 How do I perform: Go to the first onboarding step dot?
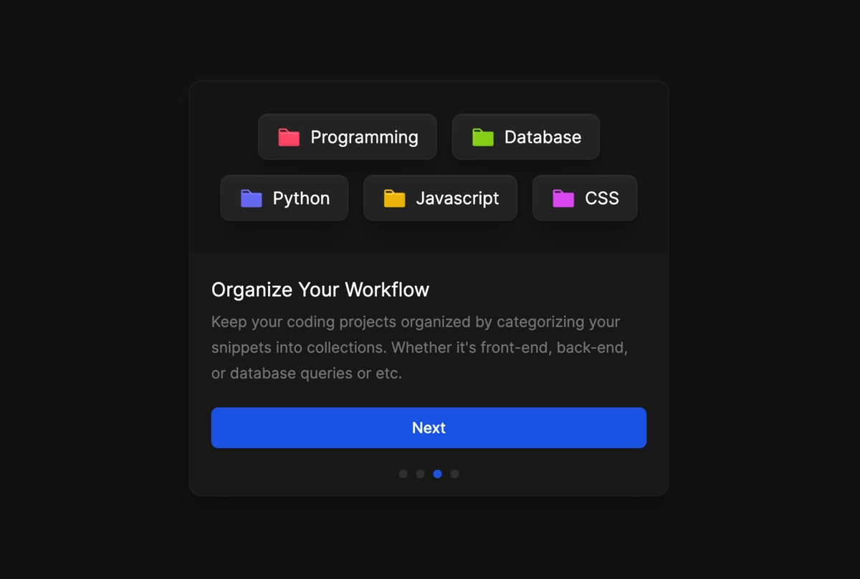pyautogui.click(x=403, y=474)
